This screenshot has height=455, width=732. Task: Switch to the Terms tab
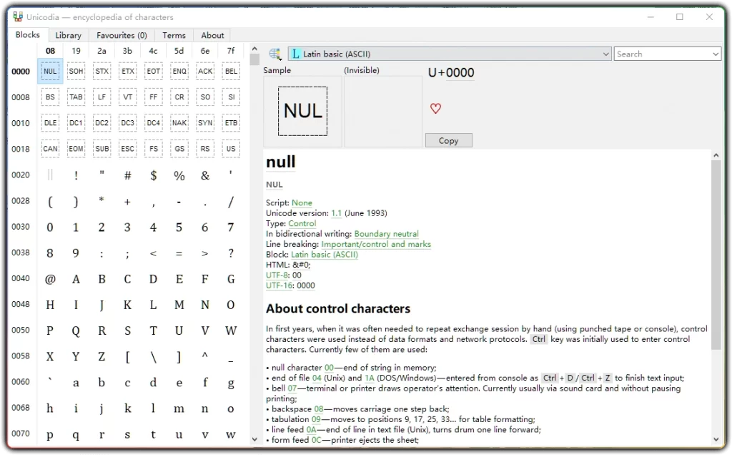coord(174,34)
